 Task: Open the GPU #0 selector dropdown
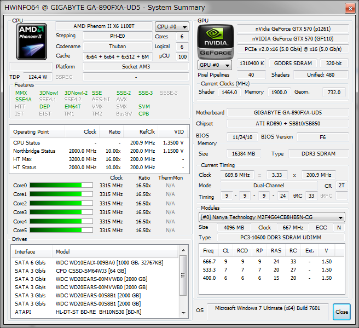point(215,65)
